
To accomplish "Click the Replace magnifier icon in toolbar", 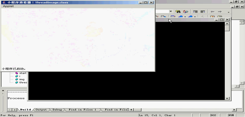I will tap(185, 12).
